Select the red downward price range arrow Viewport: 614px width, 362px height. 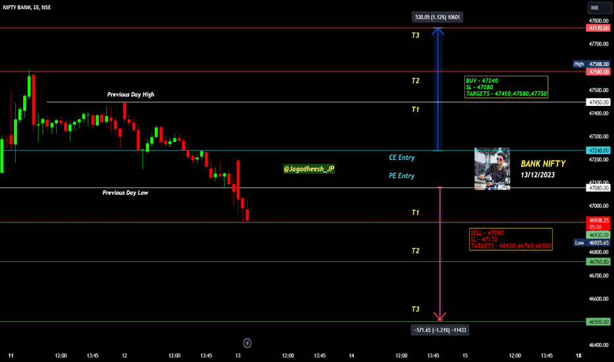[x=440, y=254]
